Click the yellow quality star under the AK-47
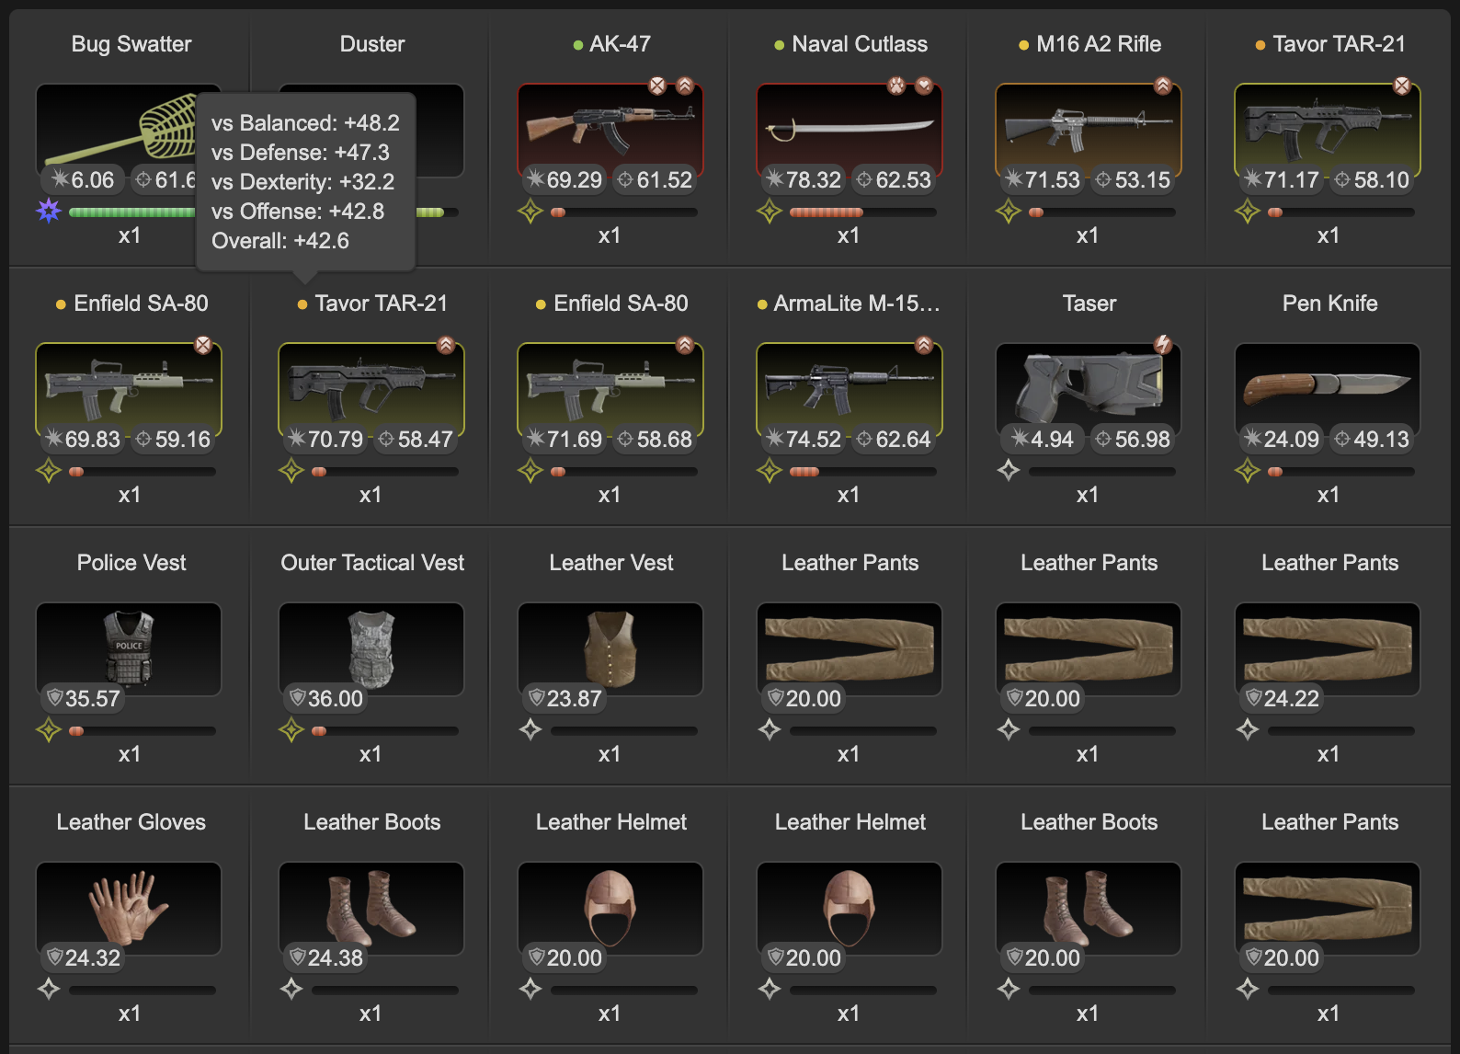Image resolution: width=1460 pixels, height=1054 pixels. coord(530,212)
